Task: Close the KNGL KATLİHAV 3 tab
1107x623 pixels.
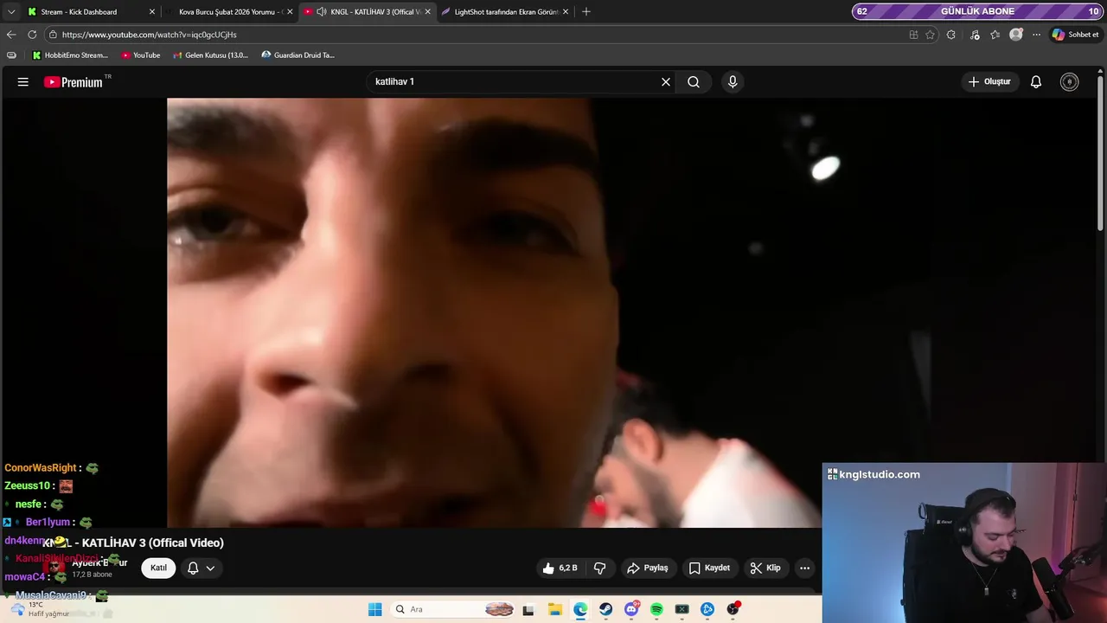Action: [x=427, y=12]
